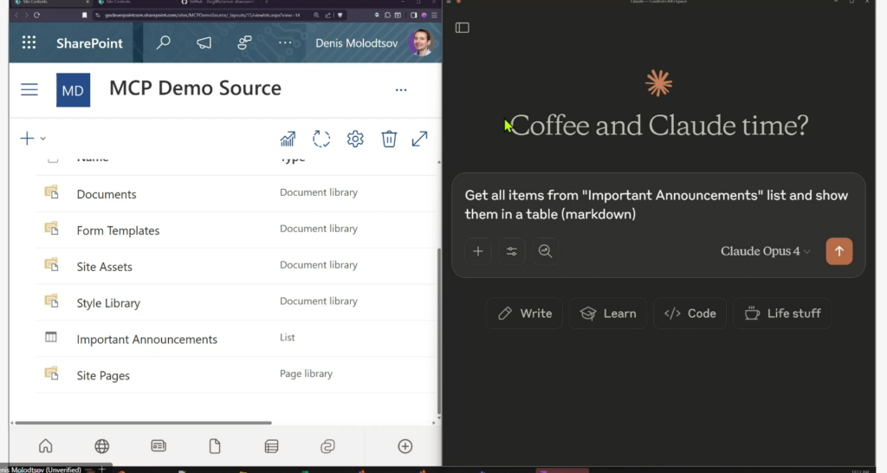Open the globe icon in bottom navigation
Screen dimensions: 887x473
coord(102,446)
